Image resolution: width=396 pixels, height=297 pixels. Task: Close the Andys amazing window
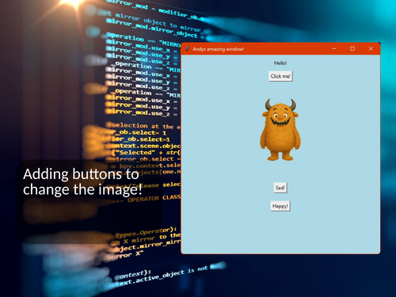(x=371, y=48)
